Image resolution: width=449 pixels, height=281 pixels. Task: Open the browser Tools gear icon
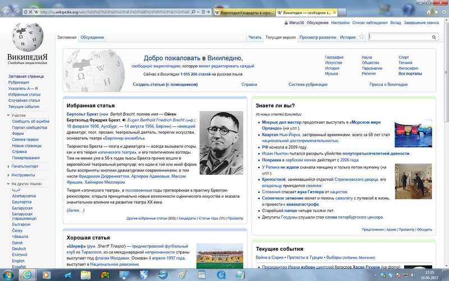(444, 12)
